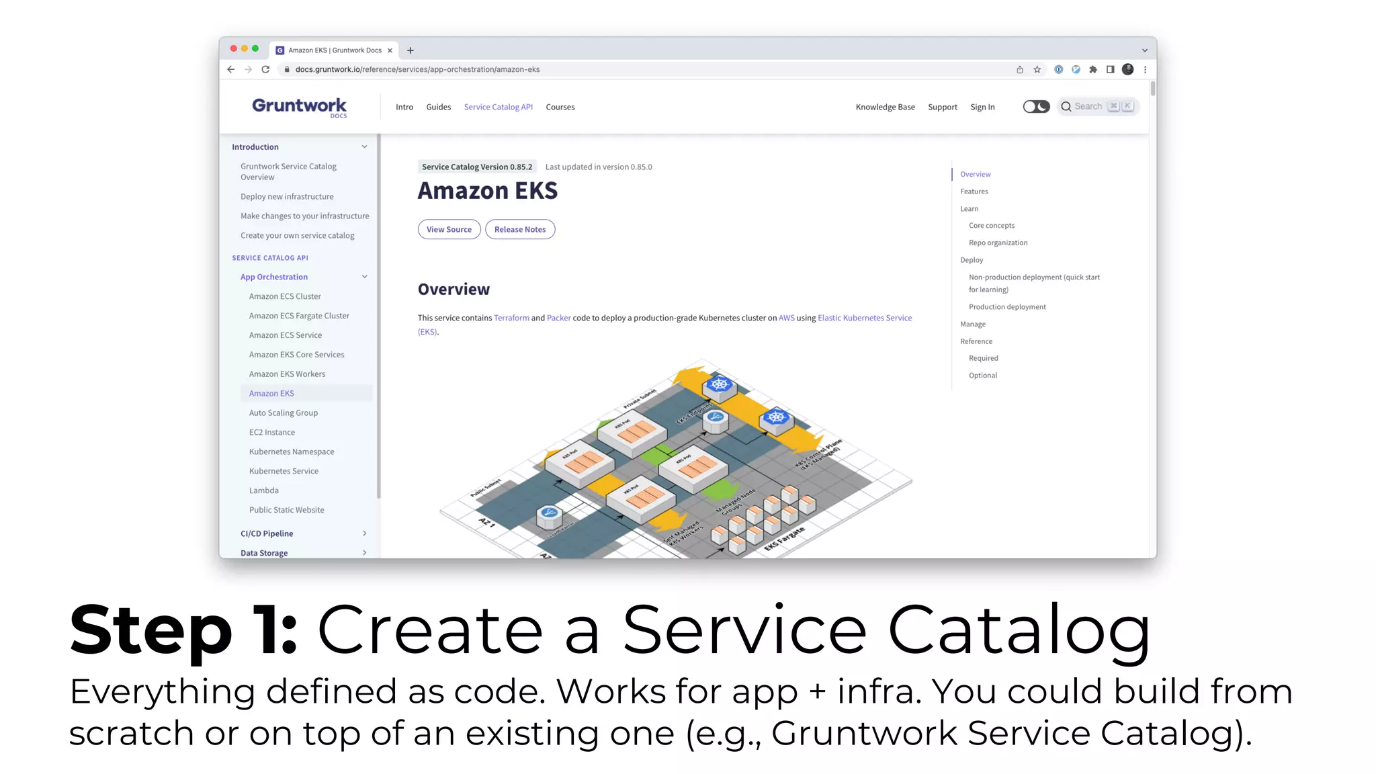The height and width of the screenshot is (774, 1376).
Task: Open Make changes to your infrastructure
Action: (305, 216)
